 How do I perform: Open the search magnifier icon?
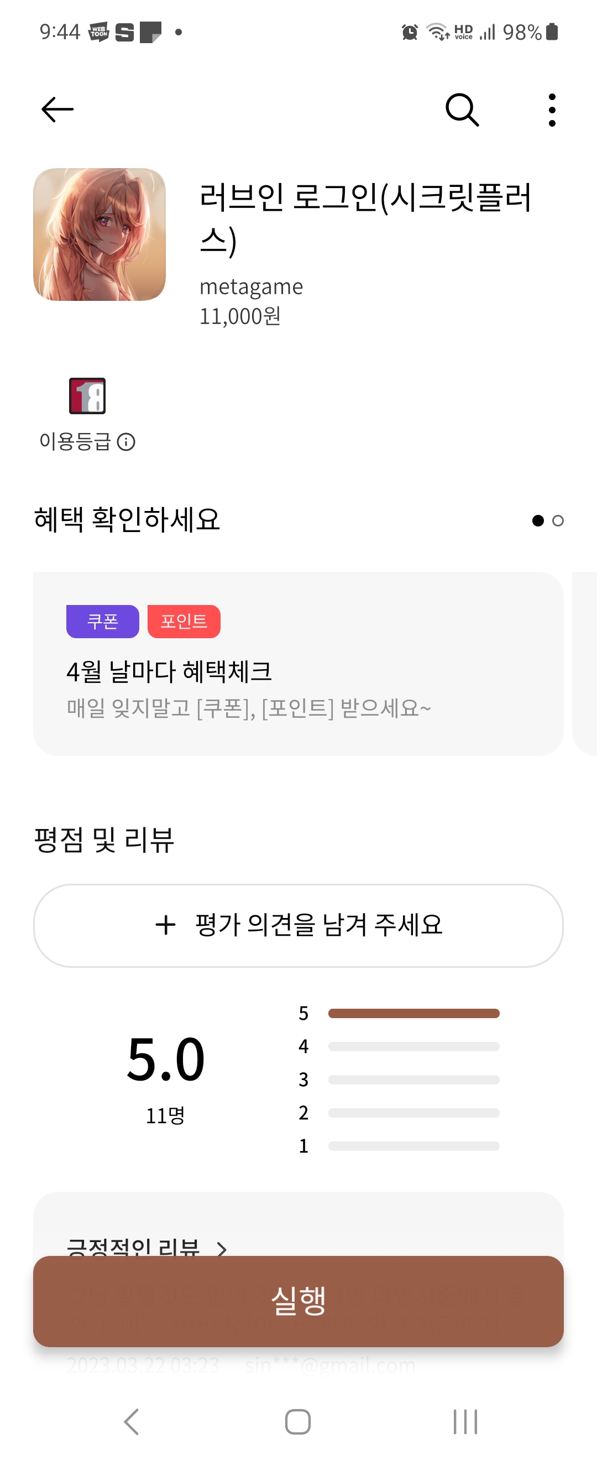(x=462, y=109)
